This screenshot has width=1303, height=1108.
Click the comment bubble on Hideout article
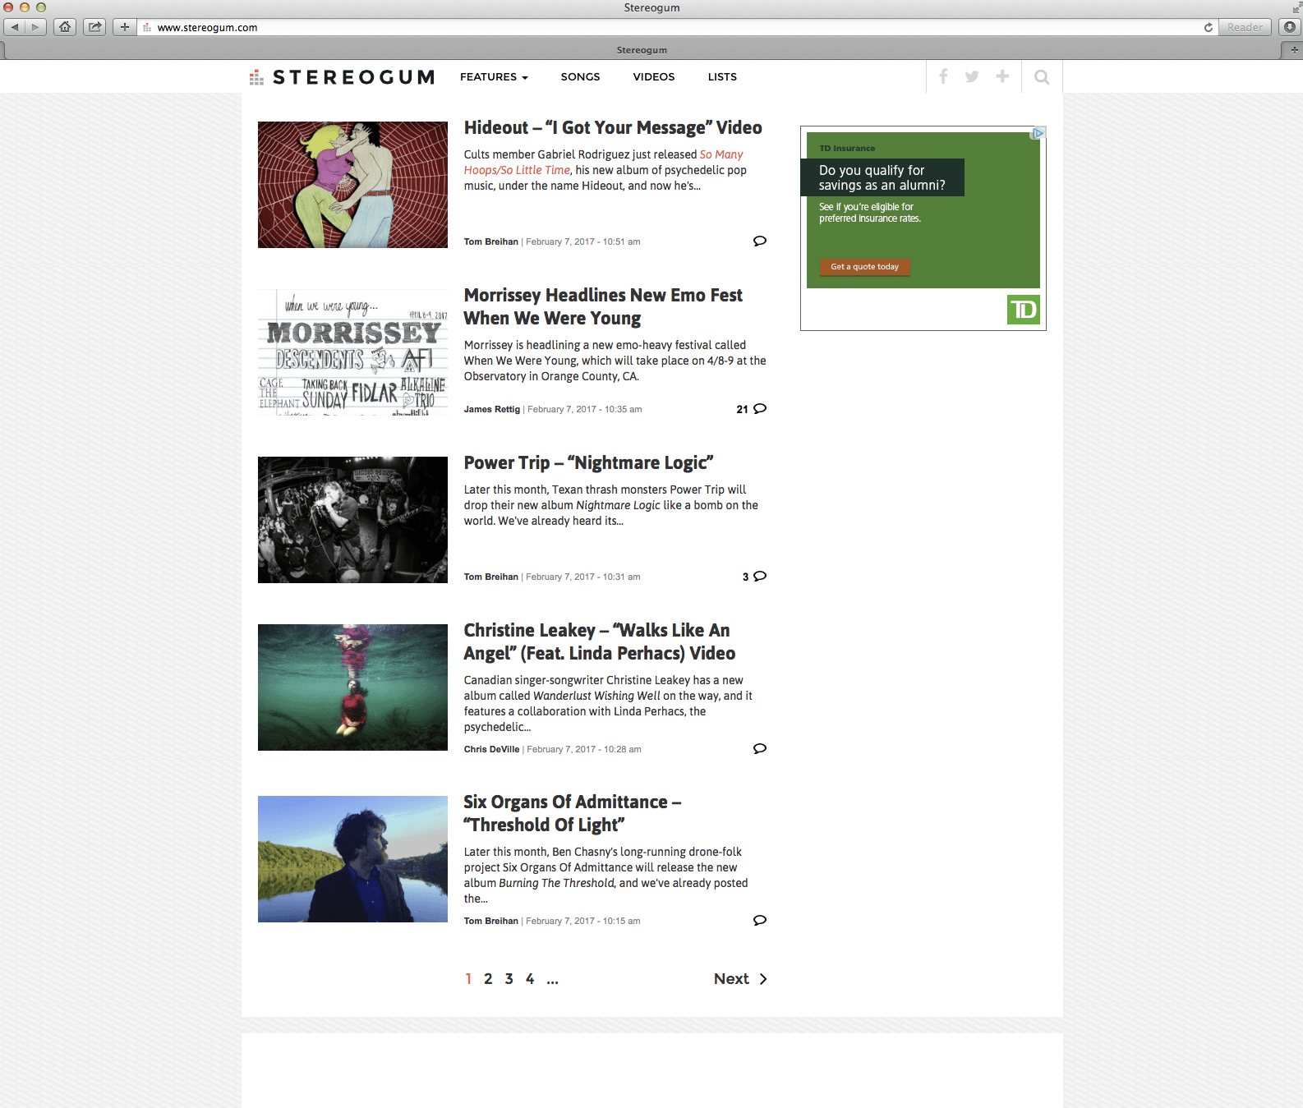pyautogui.click(x=760, y=241)
